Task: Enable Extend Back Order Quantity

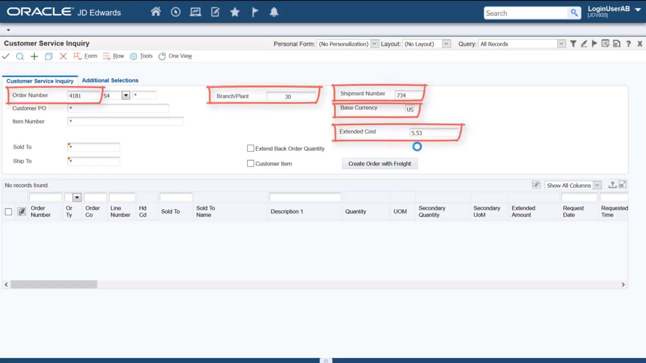Action: (250, 148)
